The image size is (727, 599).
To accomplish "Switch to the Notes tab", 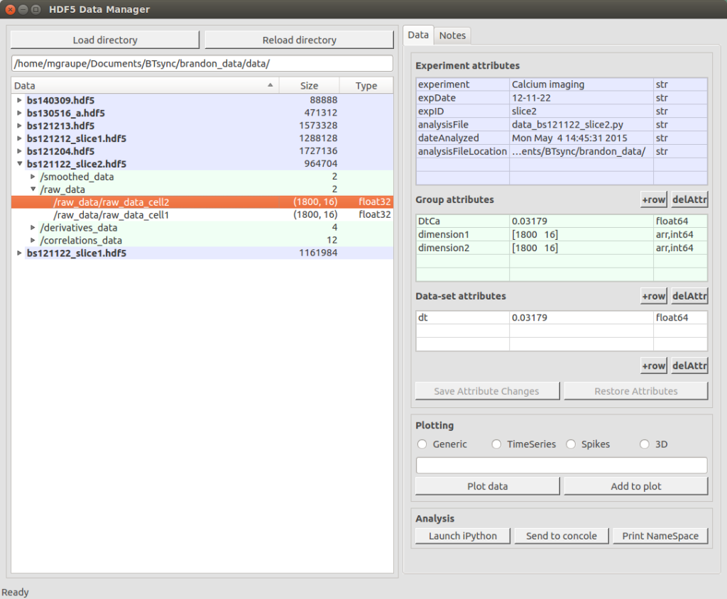I will [x=452, y=35].
